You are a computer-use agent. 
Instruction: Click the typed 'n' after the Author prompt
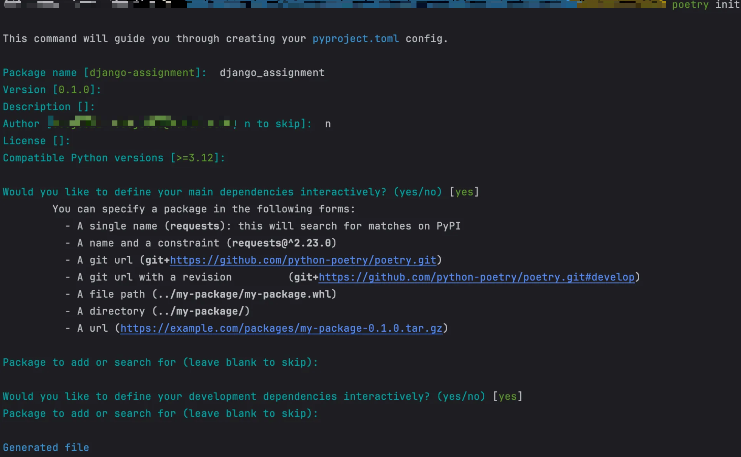pyautogui.click(x=328, y=124)
